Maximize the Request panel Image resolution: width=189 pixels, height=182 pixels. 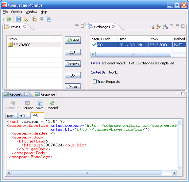pos(183,93)
